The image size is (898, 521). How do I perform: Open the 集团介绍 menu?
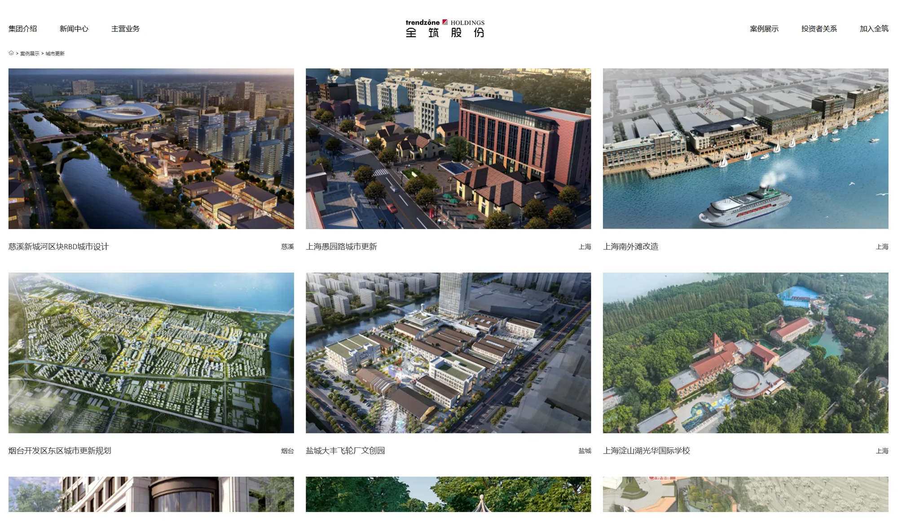pyautogui.click(x=23, y=29)
